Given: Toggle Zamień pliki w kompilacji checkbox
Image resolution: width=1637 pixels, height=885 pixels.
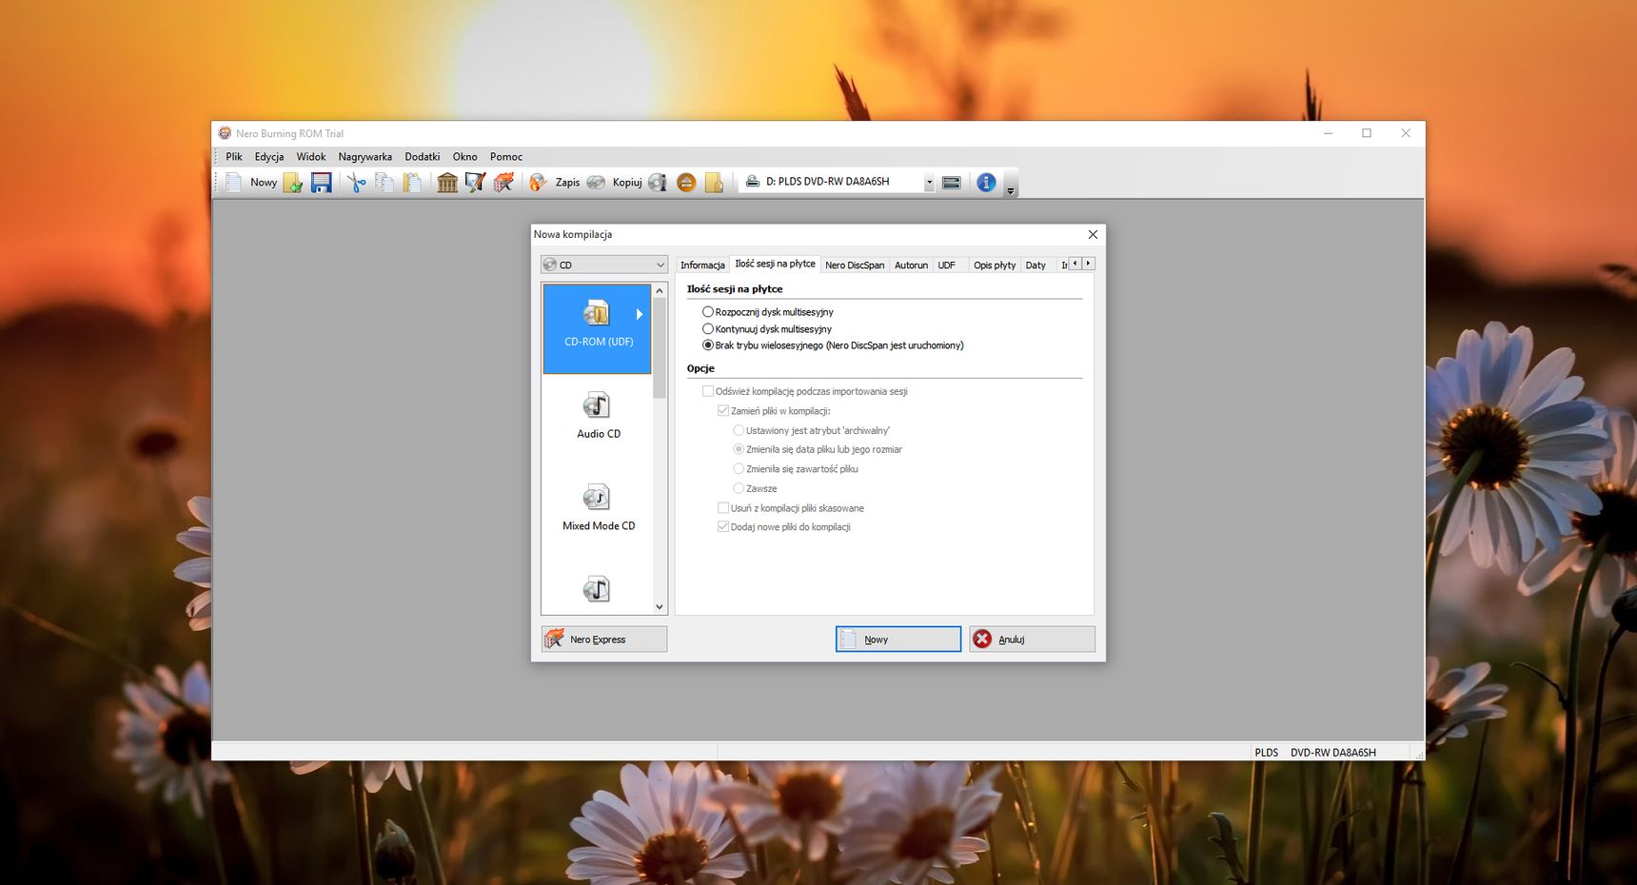Looking at the screenshot, I should point(775,411).
